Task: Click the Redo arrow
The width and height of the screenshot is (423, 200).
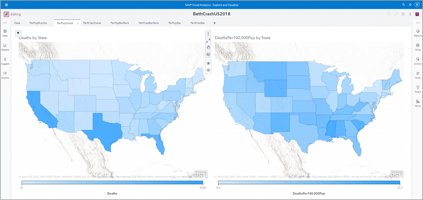Action: click(396, 14)
